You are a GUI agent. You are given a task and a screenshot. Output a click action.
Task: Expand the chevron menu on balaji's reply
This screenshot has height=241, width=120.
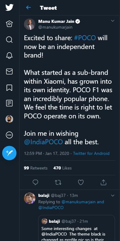pos(113,196)
